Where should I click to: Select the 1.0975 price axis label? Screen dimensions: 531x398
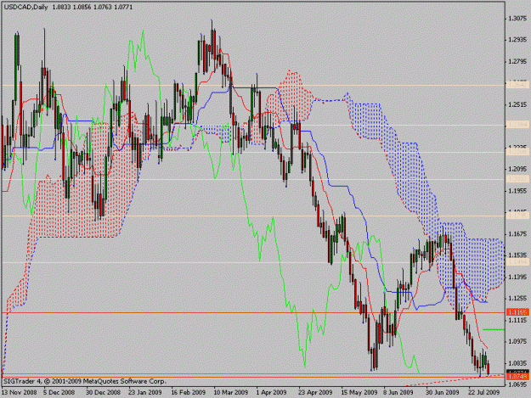tap(517, 341)
